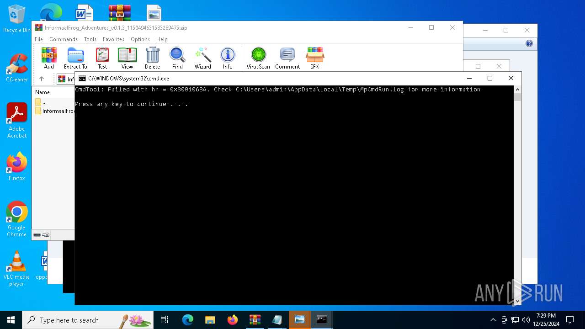This screenshot has width=585, height=329.
Task: Click cmd window scrollbar down arrow
Action: pos(518,301)
